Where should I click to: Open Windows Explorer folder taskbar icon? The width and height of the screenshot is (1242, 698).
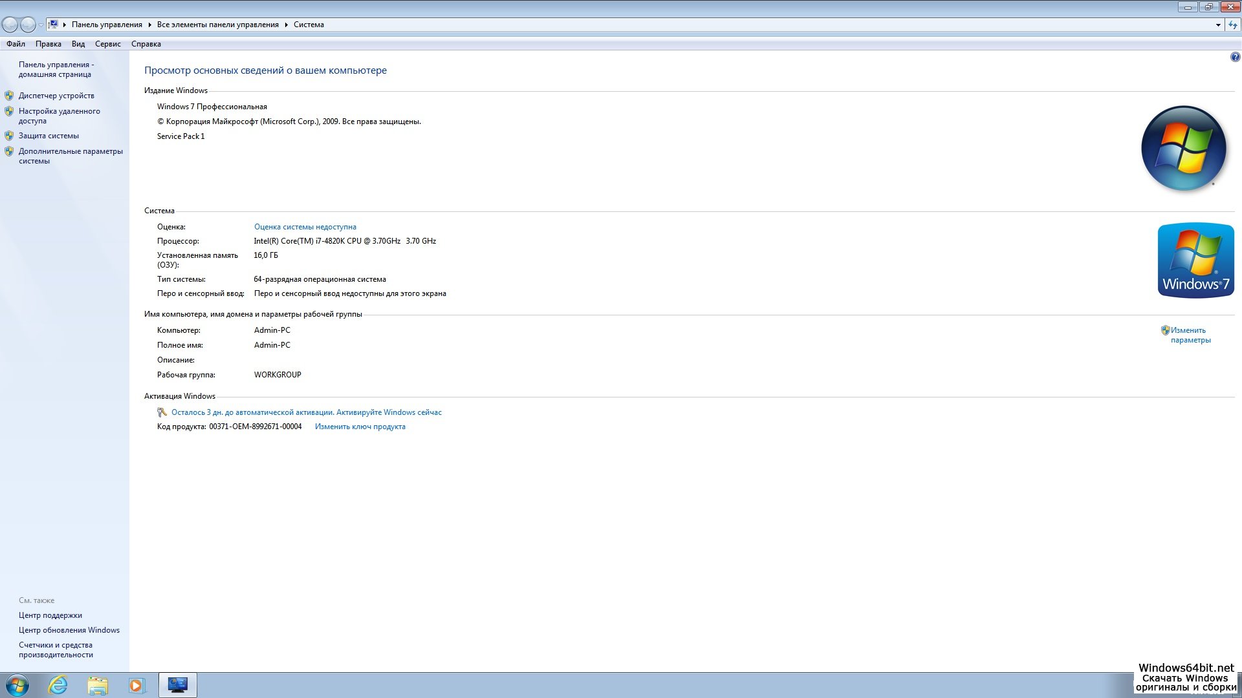tap(98, 685)
